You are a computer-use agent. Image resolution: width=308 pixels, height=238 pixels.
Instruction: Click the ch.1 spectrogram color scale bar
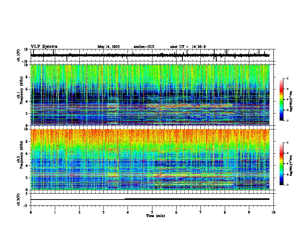(x=282, y=100)
